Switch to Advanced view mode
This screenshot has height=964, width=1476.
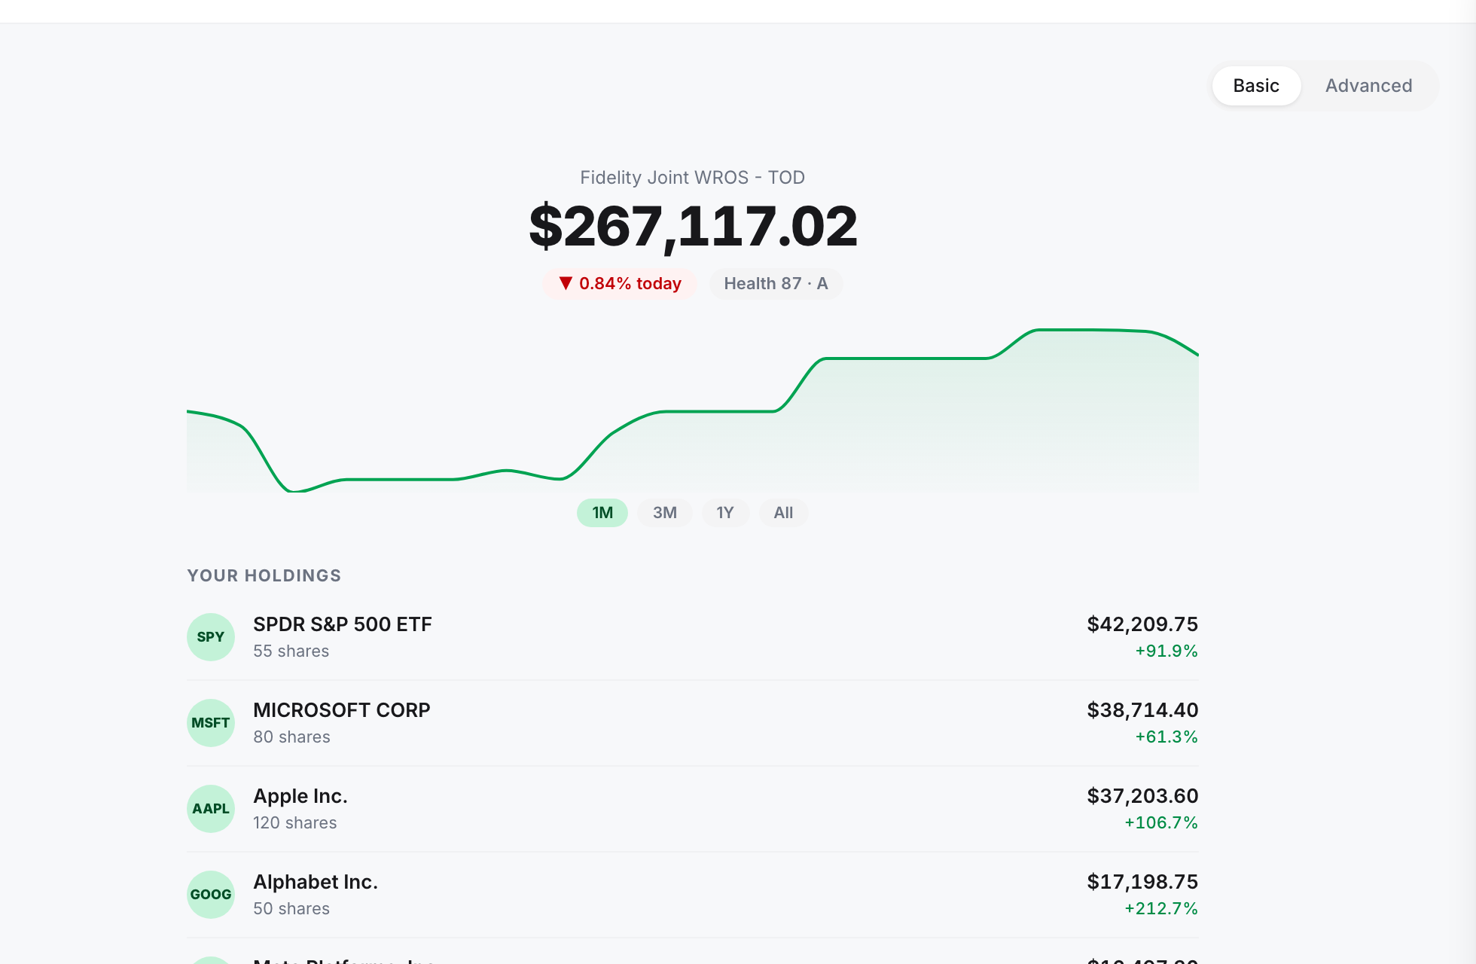[x=1368, y=86]
